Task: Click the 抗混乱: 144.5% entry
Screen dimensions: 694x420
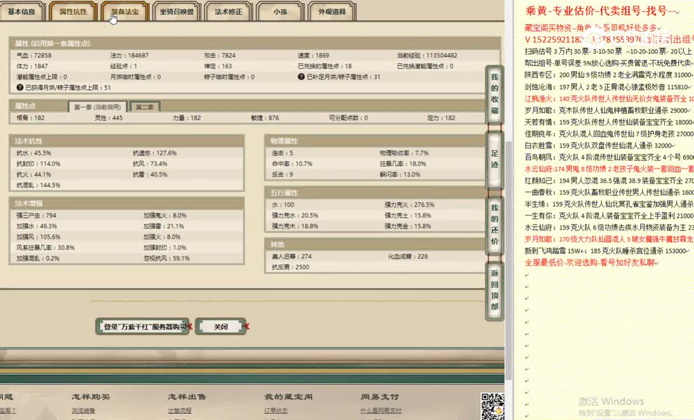Action: (38, 185)
